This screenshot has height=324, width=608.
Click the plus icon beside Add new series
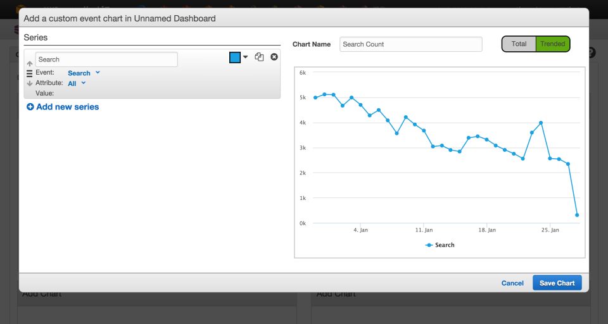[x=30, y=106]
